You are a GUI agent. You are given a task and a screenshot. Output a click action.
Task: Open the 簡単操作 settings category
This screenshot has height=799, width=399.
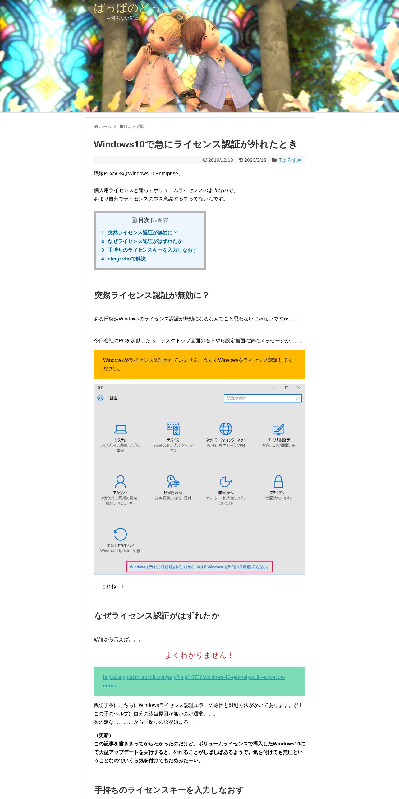[226, 490]
